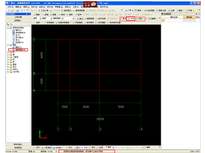Click the Open folder icon
Screen dimensions: 205x153
12,10
